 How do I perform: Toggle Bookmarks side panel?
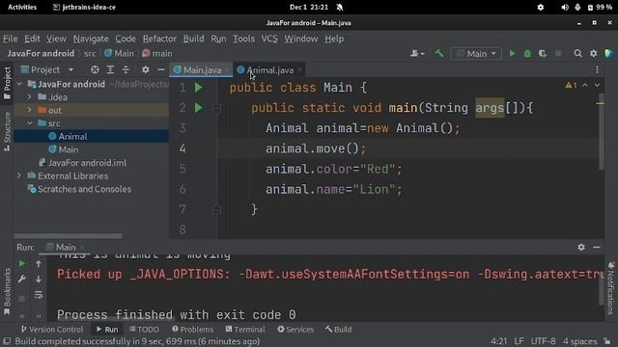click(x=7, y=291)
